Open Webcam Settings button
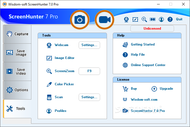 tap(89, 45)
